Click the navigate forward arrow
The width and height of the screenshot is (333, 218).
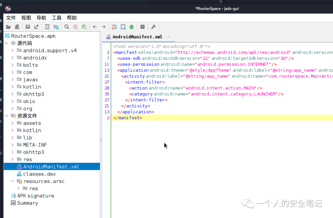[103, 27]
